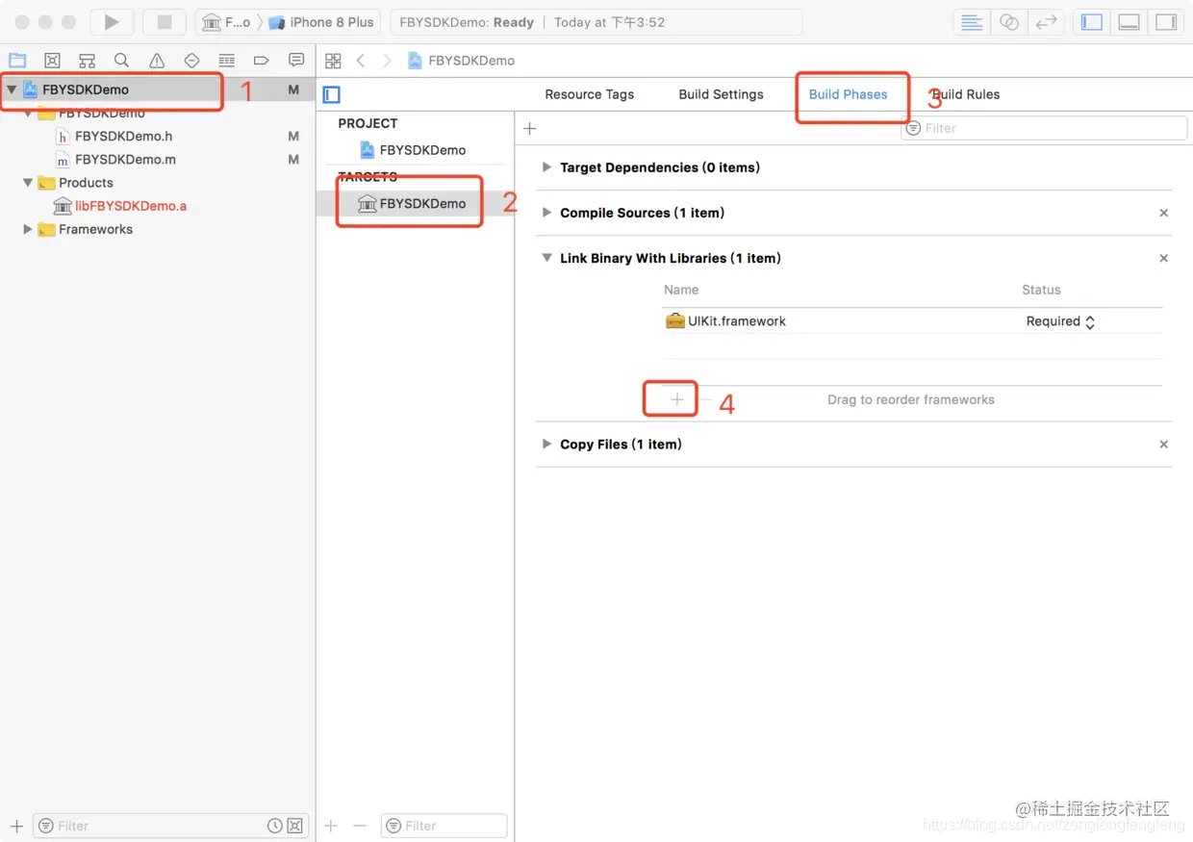The image size is (1193, 842).
Task: Open the Find navigator magnifier icon
Action: (121, 61)
